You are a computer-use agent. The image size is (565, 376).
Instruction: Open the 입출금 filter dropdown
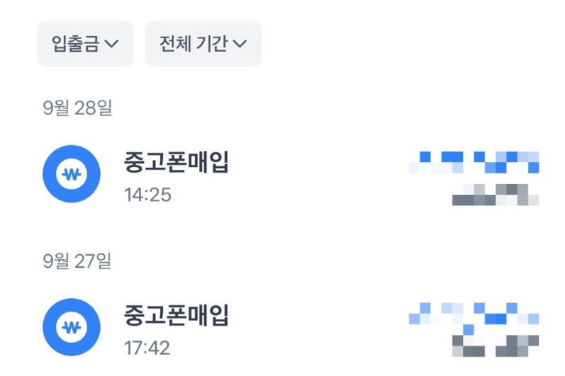coord(85,43)
